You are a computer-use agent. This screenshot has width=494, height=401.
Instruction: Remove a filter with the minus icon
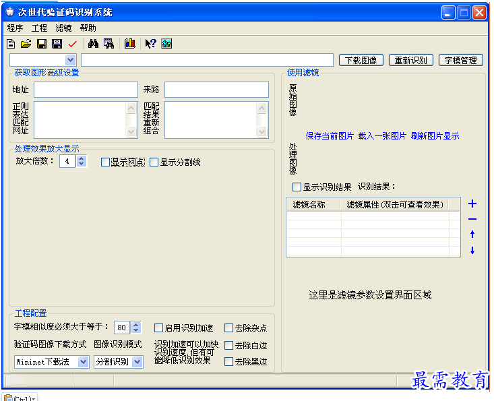[472, 219]
